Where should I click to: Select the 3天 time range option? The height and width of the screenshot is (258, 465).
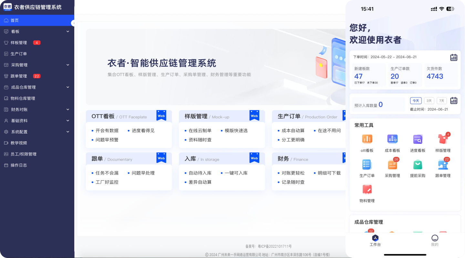429,101
